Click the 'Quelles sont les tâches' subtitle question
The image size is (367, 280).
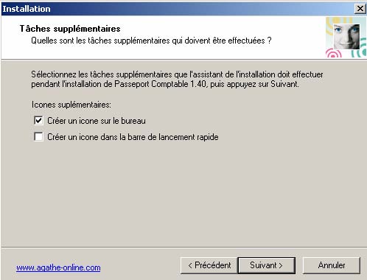(x=151, y=41)
